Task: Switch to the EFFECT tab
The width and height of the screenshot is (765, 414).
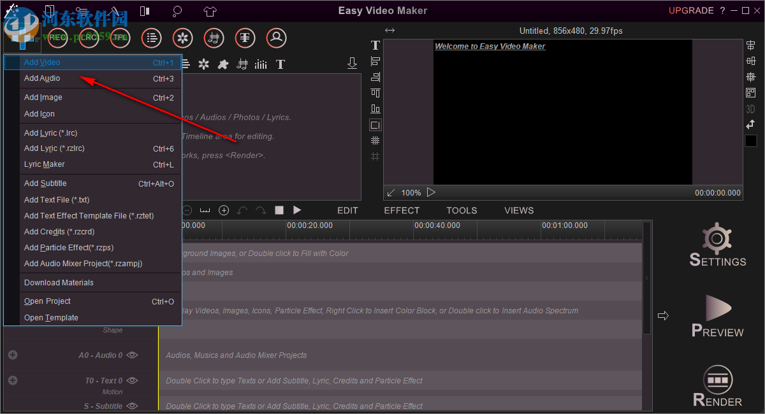Action: tap(402, 210)
